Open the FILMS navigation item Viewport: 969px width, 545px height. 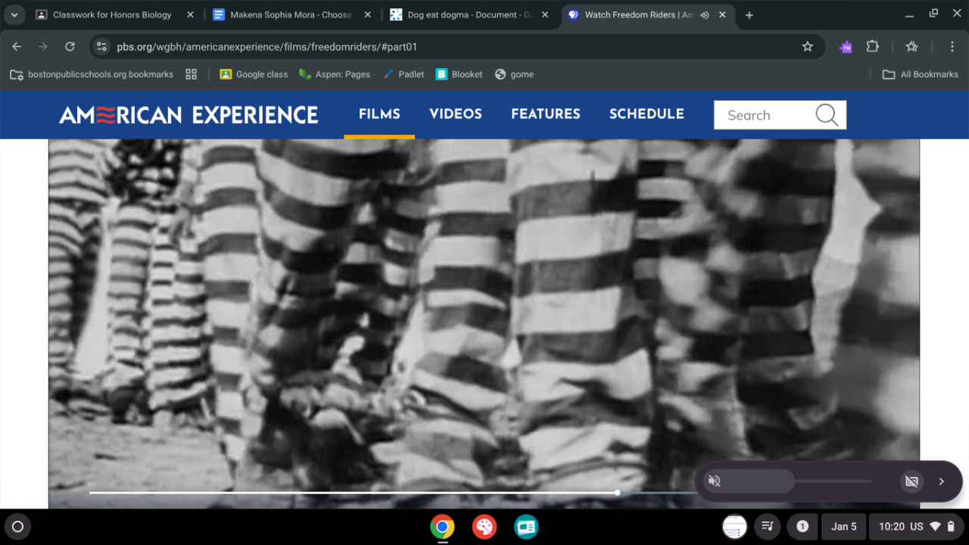[379, 114]
